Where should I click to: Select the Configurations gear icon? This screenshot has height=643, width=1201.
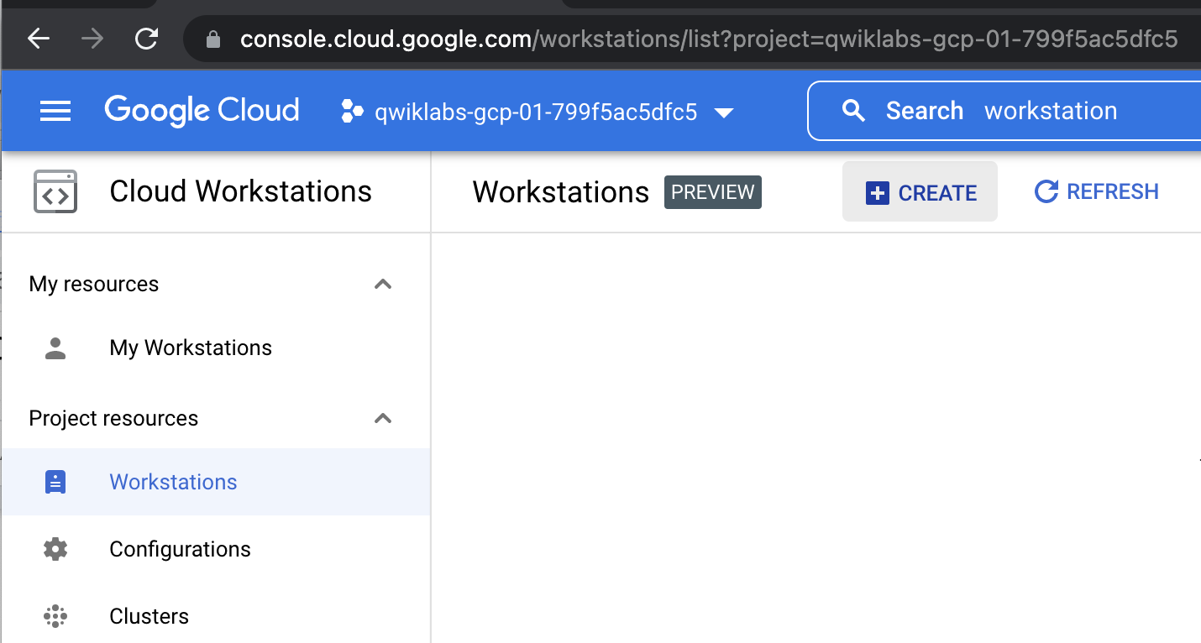coord(55,548)
